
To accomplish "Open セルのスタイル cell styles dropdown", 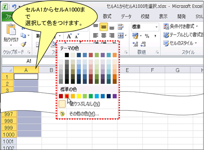I will tap(180, 43).
